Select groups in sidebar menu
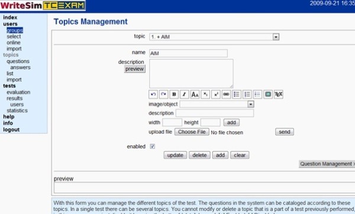The image size is (355, 214). 15,30
